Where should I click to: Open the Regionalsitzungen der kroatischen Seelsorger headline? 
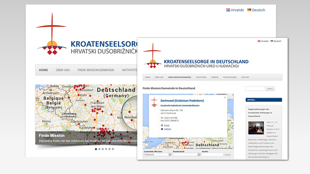(x=260, y=113)
